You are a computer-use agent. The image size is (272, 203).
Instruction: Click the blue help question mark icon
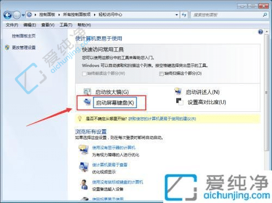point(261,32)
